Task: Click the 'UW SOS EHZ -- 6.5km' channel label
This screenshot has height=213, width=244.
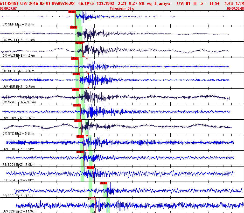Action: pyautogui.click(x=18, y=149)
